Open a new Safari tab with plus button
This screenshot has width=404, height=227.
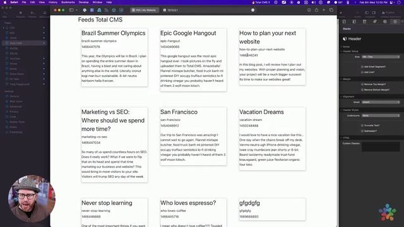pyautogui.click(x=324, y=10)
